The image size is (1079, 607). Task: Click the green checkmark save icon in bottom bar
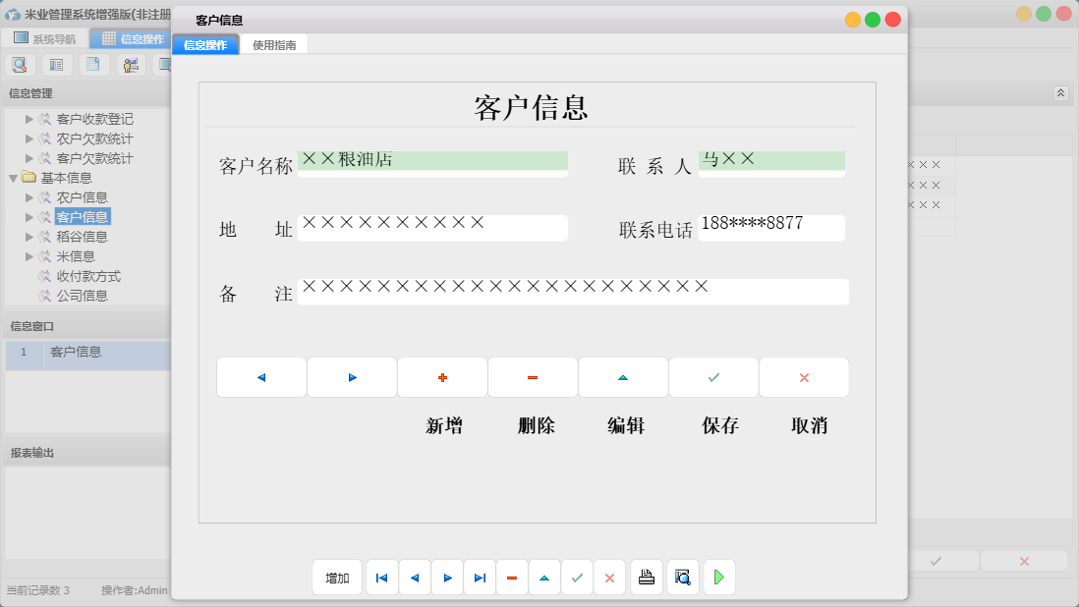(x=577, y=578)
